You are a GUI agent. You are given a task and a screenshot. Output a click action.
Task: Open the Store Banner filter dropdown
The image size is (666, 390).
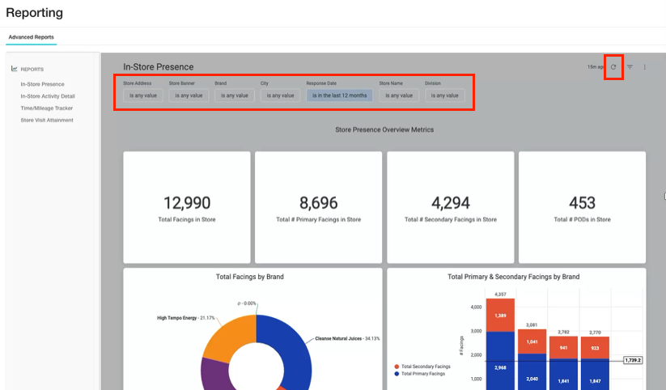click(189, 95)
